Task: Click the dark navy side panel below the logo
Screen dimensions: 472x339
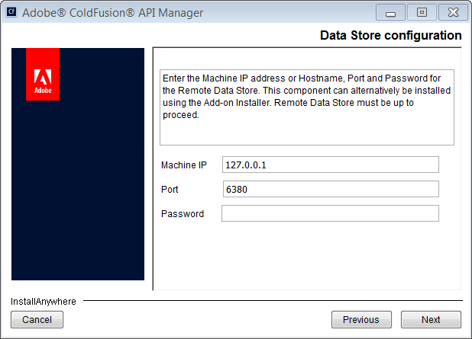Action: [77, 198]
